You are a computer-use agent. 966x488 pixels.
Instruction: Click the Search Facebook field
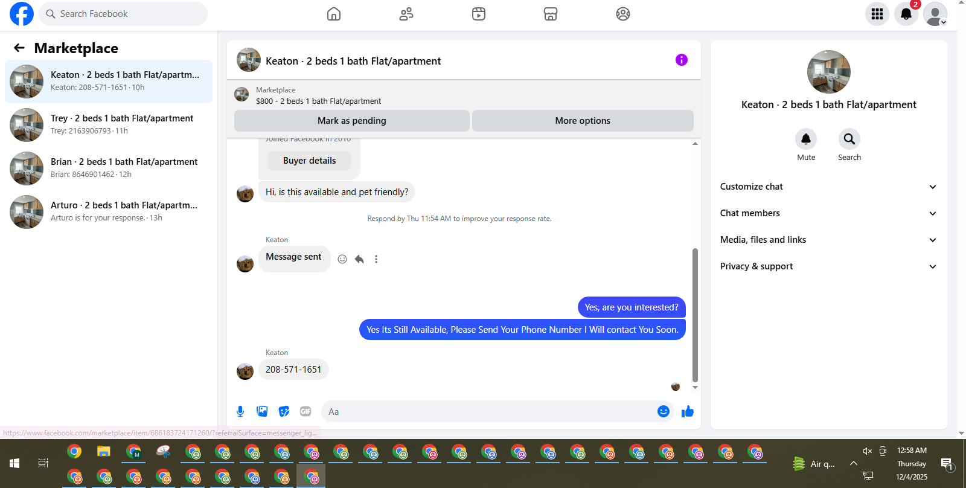pos(123,14)
